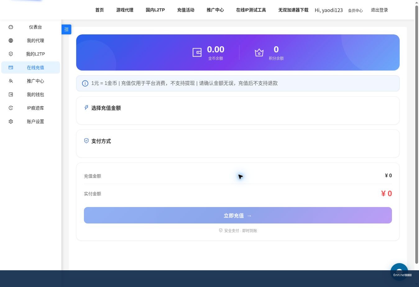Screen dimensions: 419x287
Task: Open 推广中心 in the top navigation
Action: pos(215,10)
